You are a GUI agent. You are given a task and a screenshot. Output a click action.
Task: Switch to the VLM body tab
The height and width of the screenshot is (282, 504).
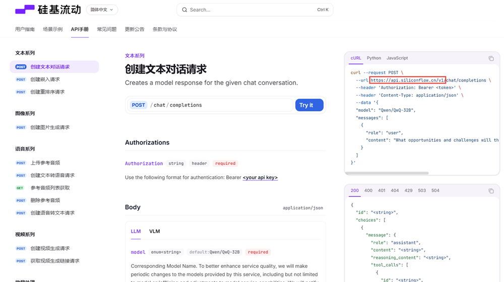pyautogui.click(x=155, y=231)
